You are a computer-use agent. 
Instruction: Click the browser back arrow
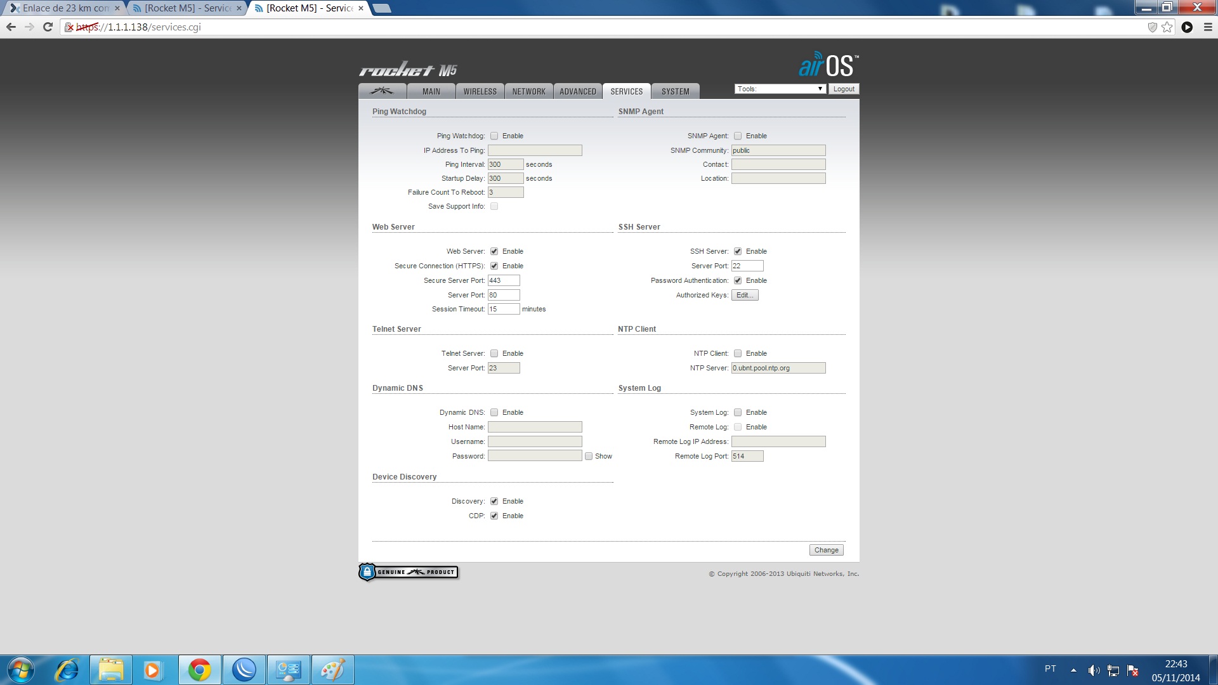coord(11,27)
